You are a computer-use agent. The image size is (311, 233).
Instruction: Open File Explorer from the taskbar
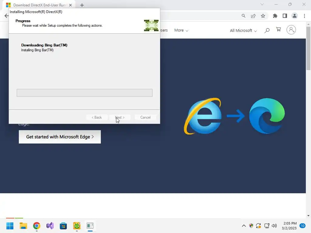tap(23, 226)
